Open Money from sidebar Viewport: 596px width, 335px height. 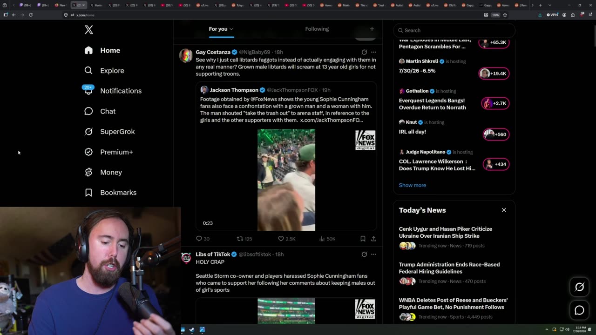tap(103, 172)
